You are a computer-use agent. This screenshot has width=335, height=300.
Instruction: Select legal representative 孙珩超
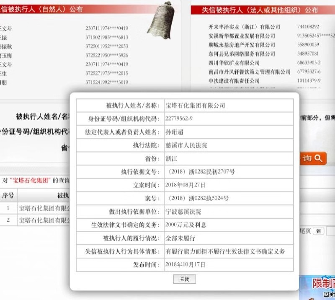pos(174,132)
